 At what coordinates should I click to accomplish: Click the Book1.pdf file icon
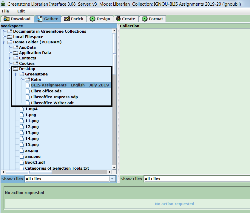click(21, 162)
